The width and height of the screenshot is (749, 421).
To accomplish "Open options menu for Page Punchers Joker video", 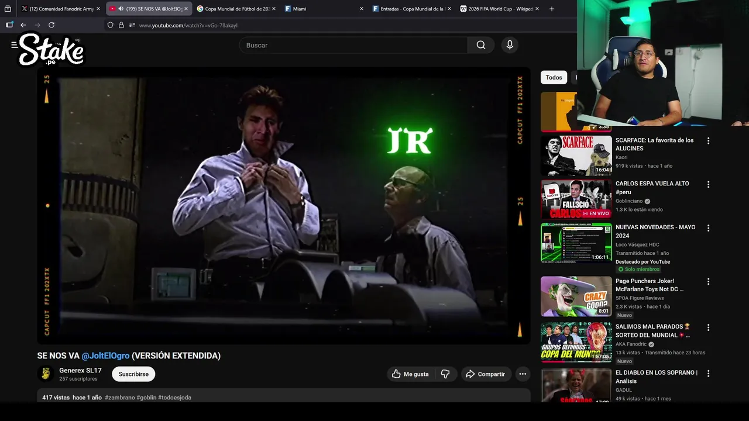I will pos(708,282).
